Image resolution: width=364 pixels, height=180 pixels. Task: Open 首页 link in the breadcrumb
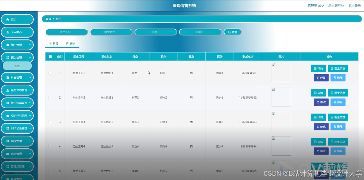pos(48,19)
